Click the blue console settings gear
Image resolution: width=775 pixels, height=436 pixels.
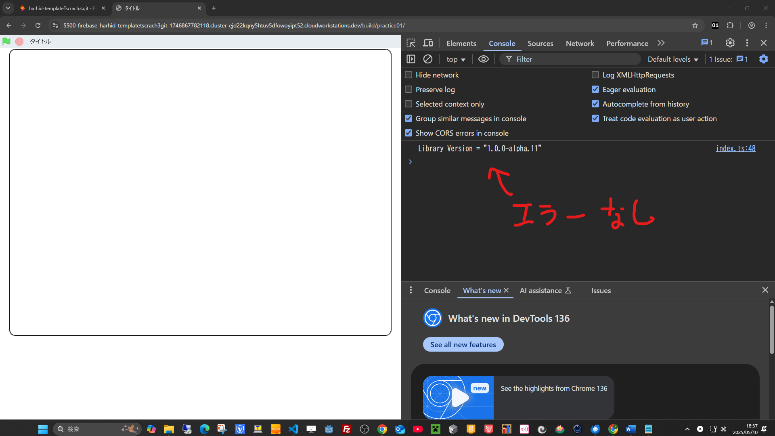tap(763, 59)
